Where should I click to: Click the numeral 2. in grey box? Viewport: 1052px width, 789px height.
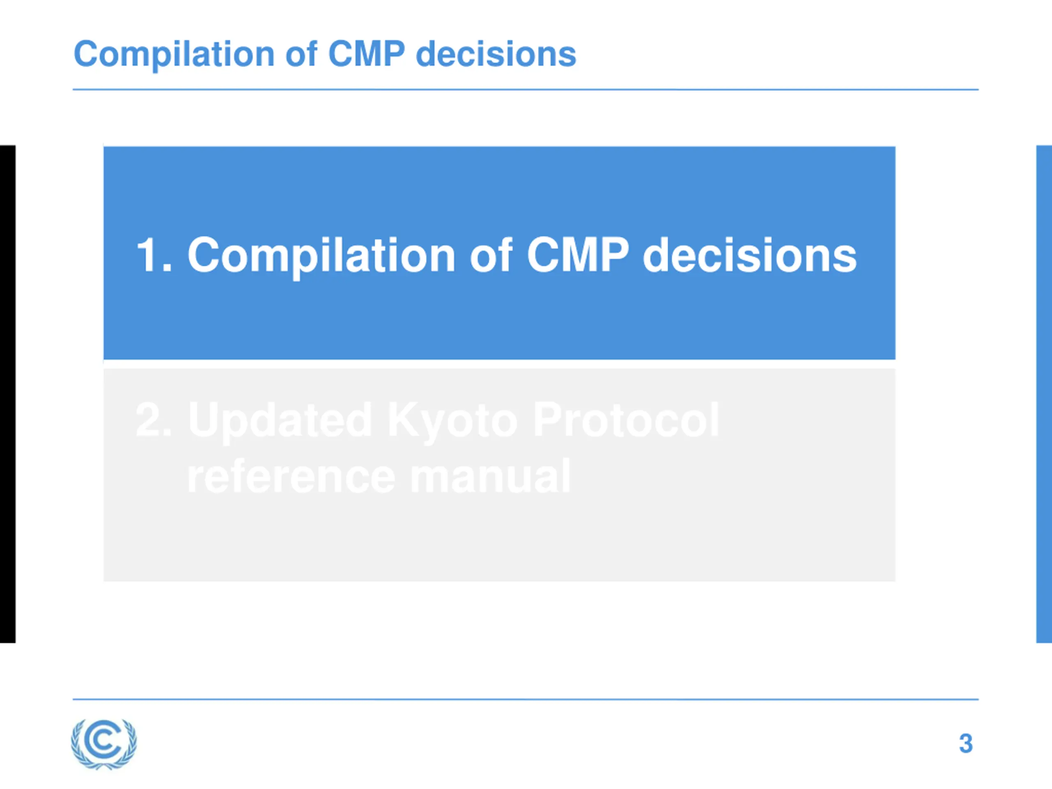click(154, 420)
